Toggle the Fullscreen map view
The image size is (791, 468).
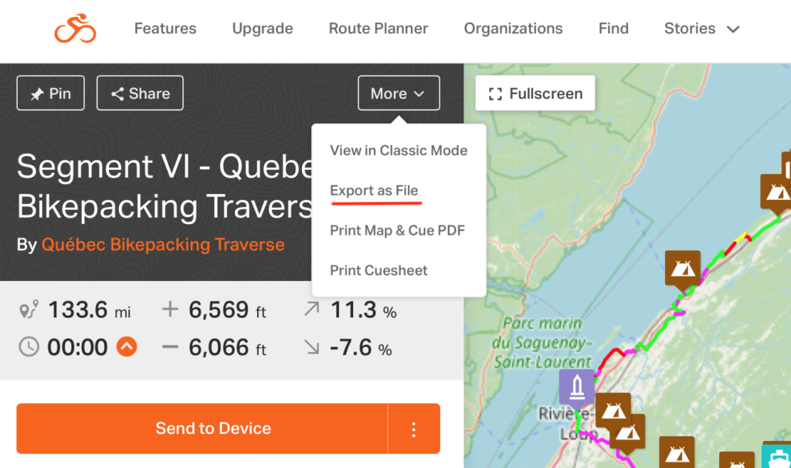535,93
